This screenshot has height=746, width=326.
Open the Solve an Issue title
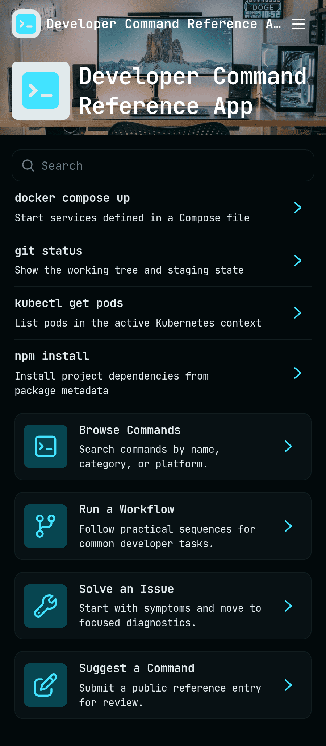click(127, 589)
